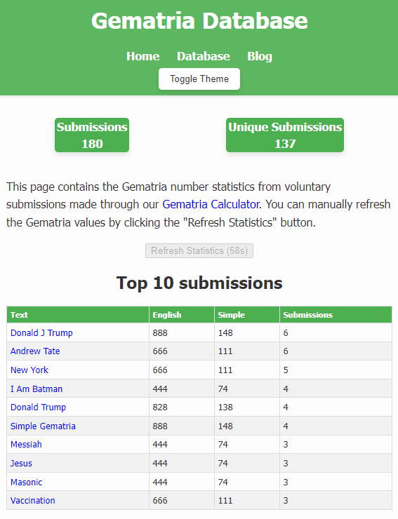Open the Vaccination entry

(x=33, y=500)
